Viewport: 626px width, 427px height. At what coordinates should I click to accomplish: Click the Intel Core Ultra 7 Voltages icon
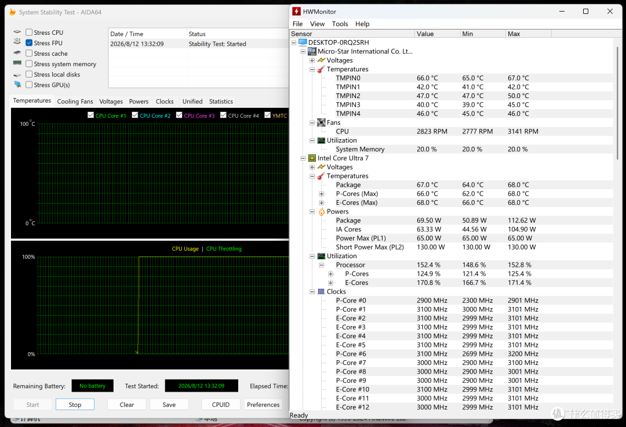pyautogui.click(x=321, y=167)
